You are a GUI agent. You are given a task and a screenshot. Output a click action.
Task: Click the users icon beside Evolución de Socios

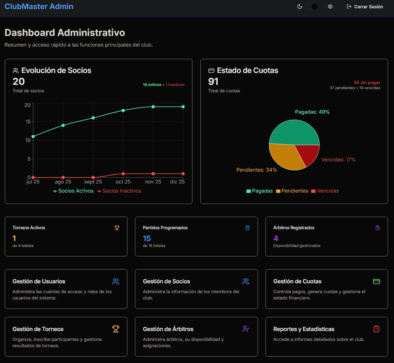16,71
